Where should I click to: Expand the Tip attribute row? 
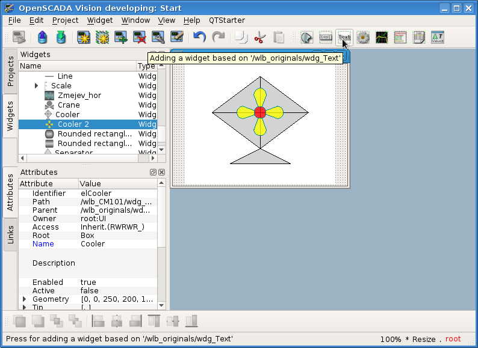25,308
